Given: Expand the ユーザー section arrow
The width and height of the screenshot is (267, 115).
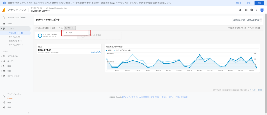Looking at the screenshot, I should 2,61.
